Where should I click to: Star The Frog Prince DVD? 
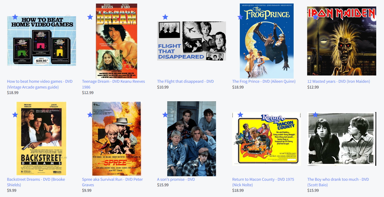[240, 17]
